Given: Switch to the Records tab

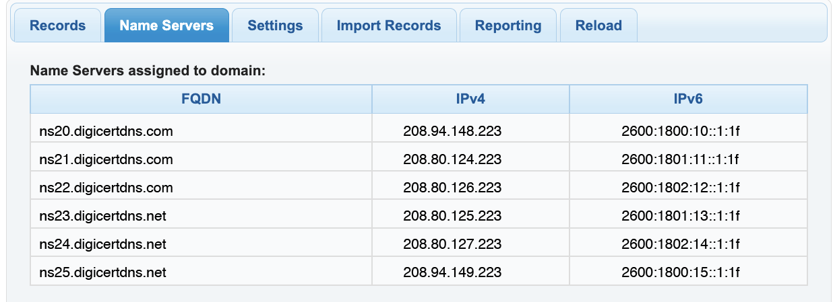Looking at the screenshot, I should point(58,26).
